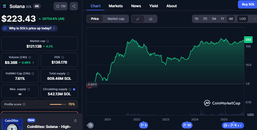Click the Buy SOL button
The width and height of the screenshot is (257, 130).
[x=248, y=4]
